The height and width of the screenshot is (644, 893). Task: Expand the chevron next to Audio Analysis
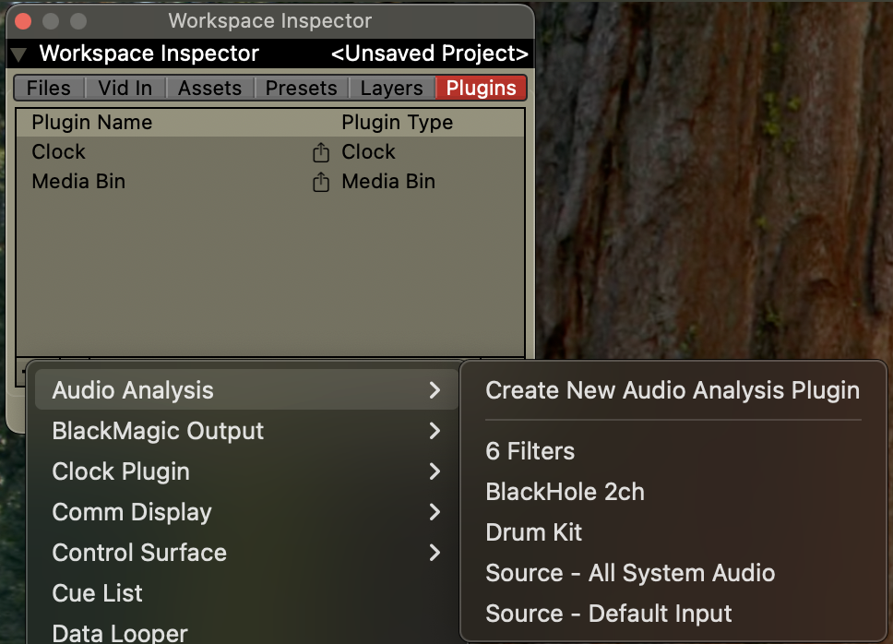click(x=435, y=390)
